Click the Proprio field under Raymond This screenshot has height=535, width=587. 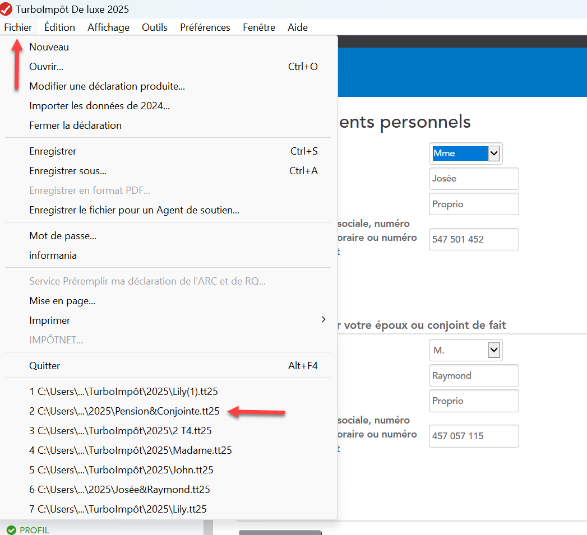(474, 401)
